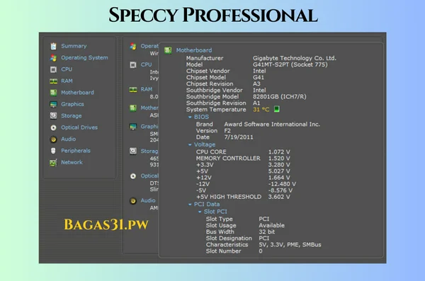Click the Optical disc icon in summary panel

[x=133, y=176]
